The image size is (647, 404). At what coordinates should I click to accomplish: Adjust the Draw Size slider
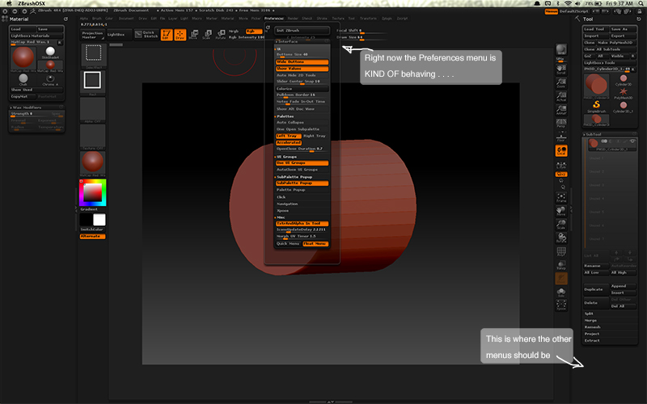tap(362, 37)
